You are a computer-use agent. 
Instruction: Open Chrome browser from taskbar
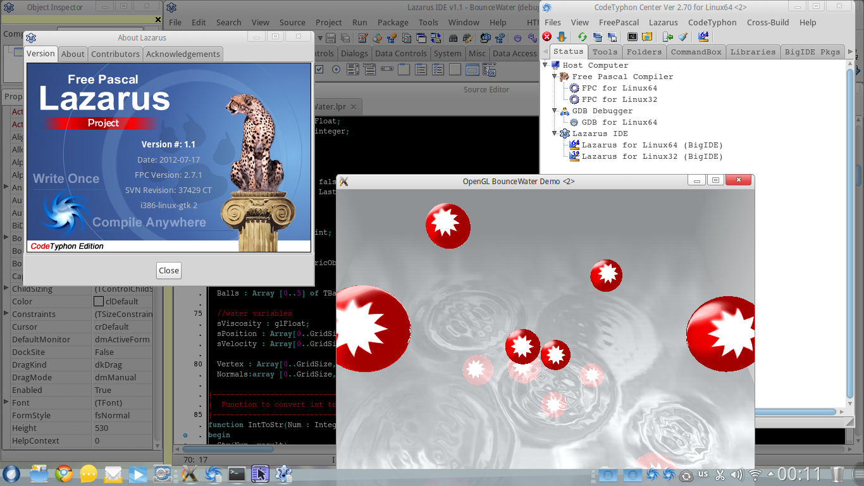63,474
